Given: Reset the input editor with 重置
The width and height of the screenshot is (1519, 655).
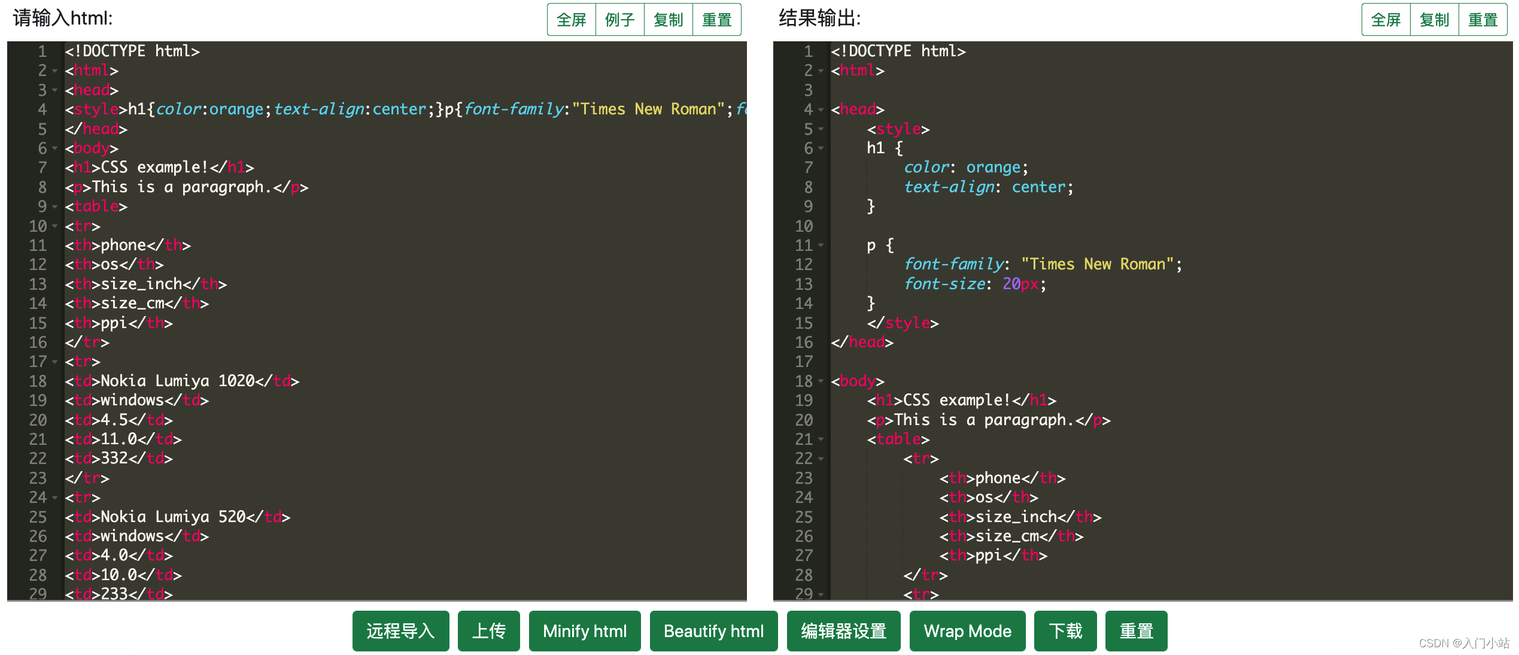Looking at the screenshot, I should coord(716,20).
